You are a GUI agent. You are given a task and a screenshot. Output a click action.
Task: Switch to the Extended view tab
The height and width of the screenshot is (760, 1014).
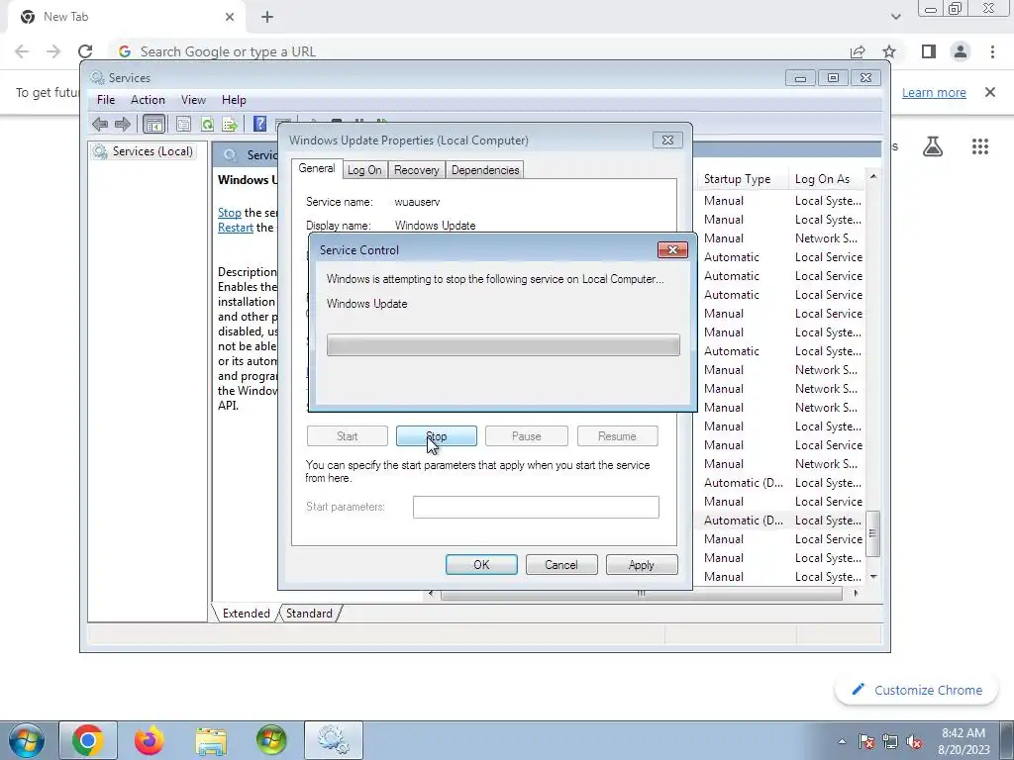[246, 614]
